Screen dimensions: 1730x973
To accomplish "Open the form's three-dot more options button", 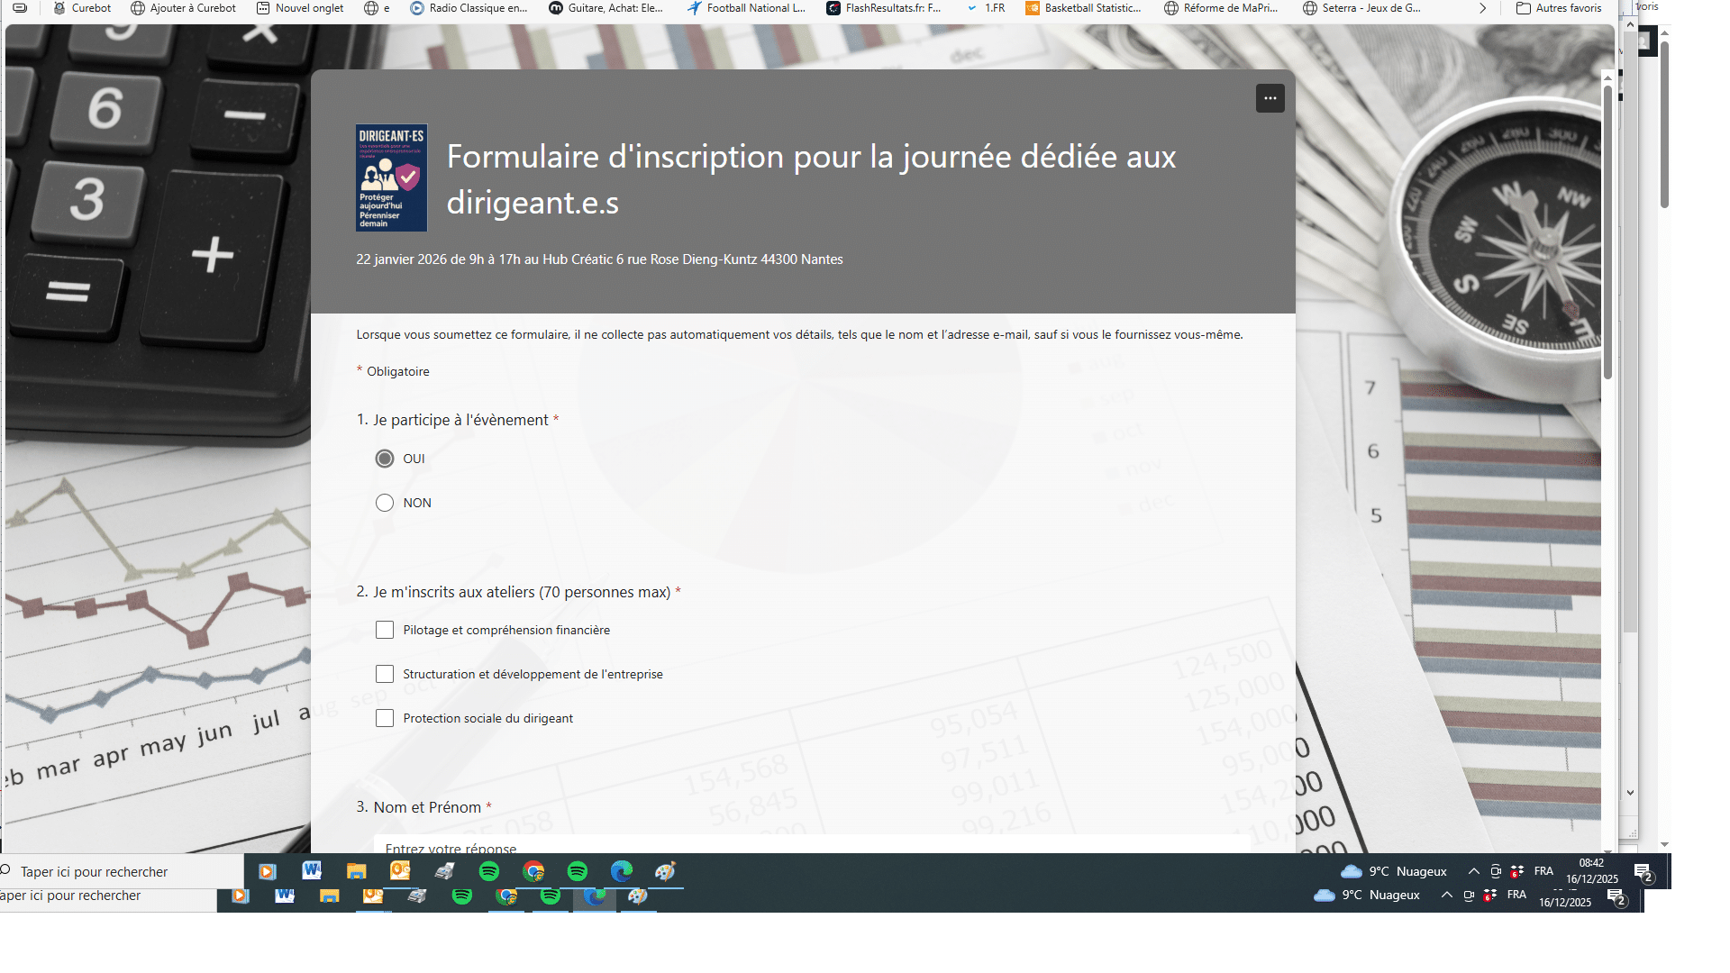I will [1270, 98].
